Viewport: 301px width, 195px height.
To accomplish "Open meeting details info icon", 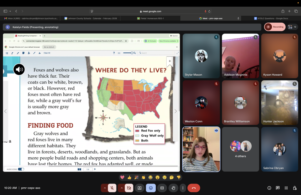I will tap(269, 188).
